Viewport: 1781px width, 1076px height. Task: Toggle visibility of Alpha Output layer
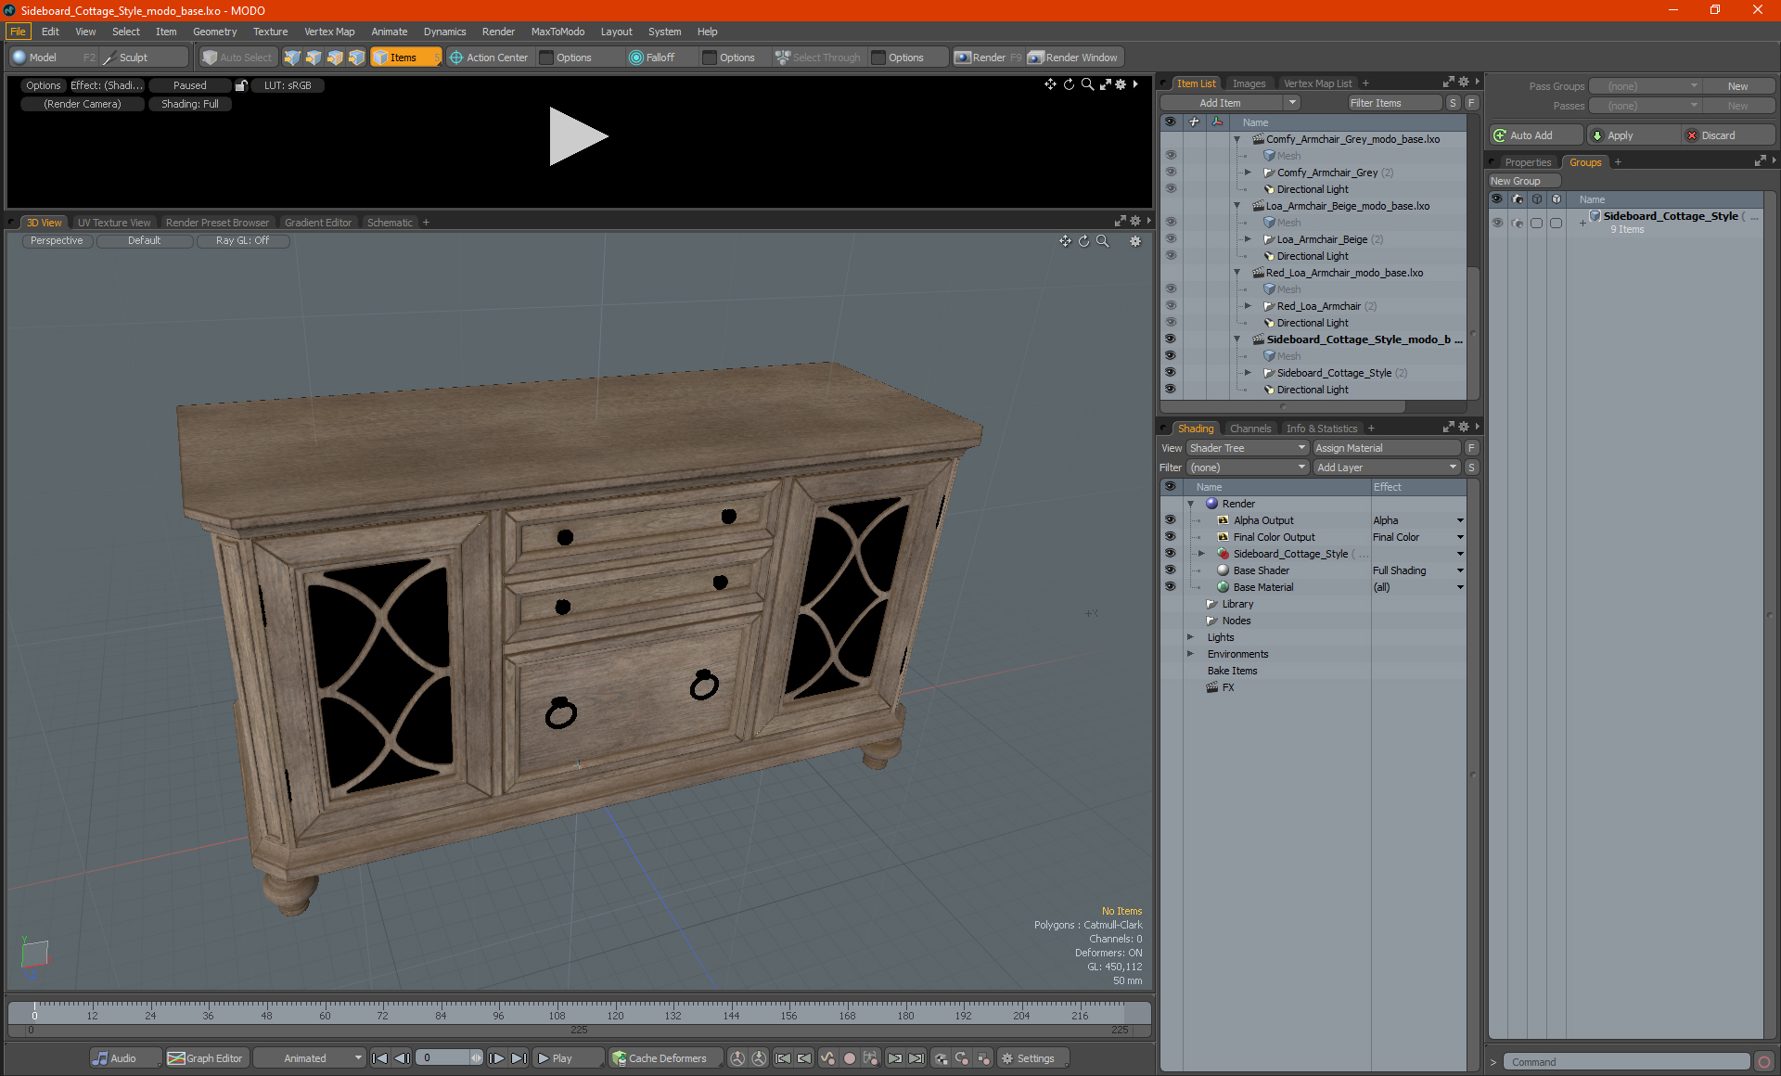click(x=1170, y=520)
